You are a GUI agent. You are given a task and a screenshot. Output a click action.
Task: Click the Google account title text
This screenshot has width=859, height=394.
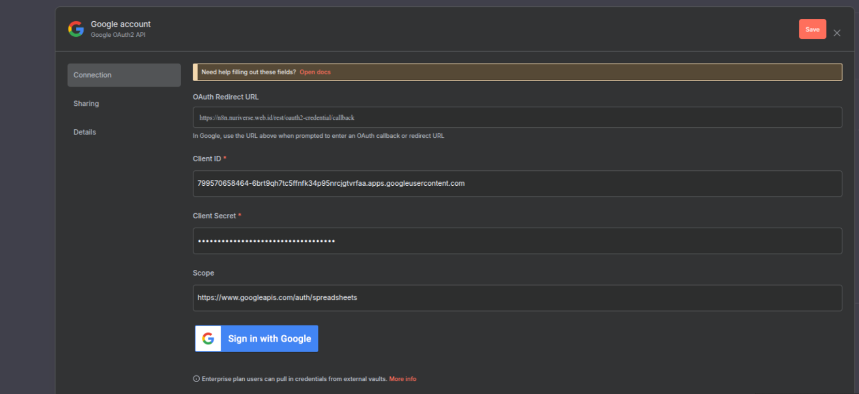(x=121, y=24)
